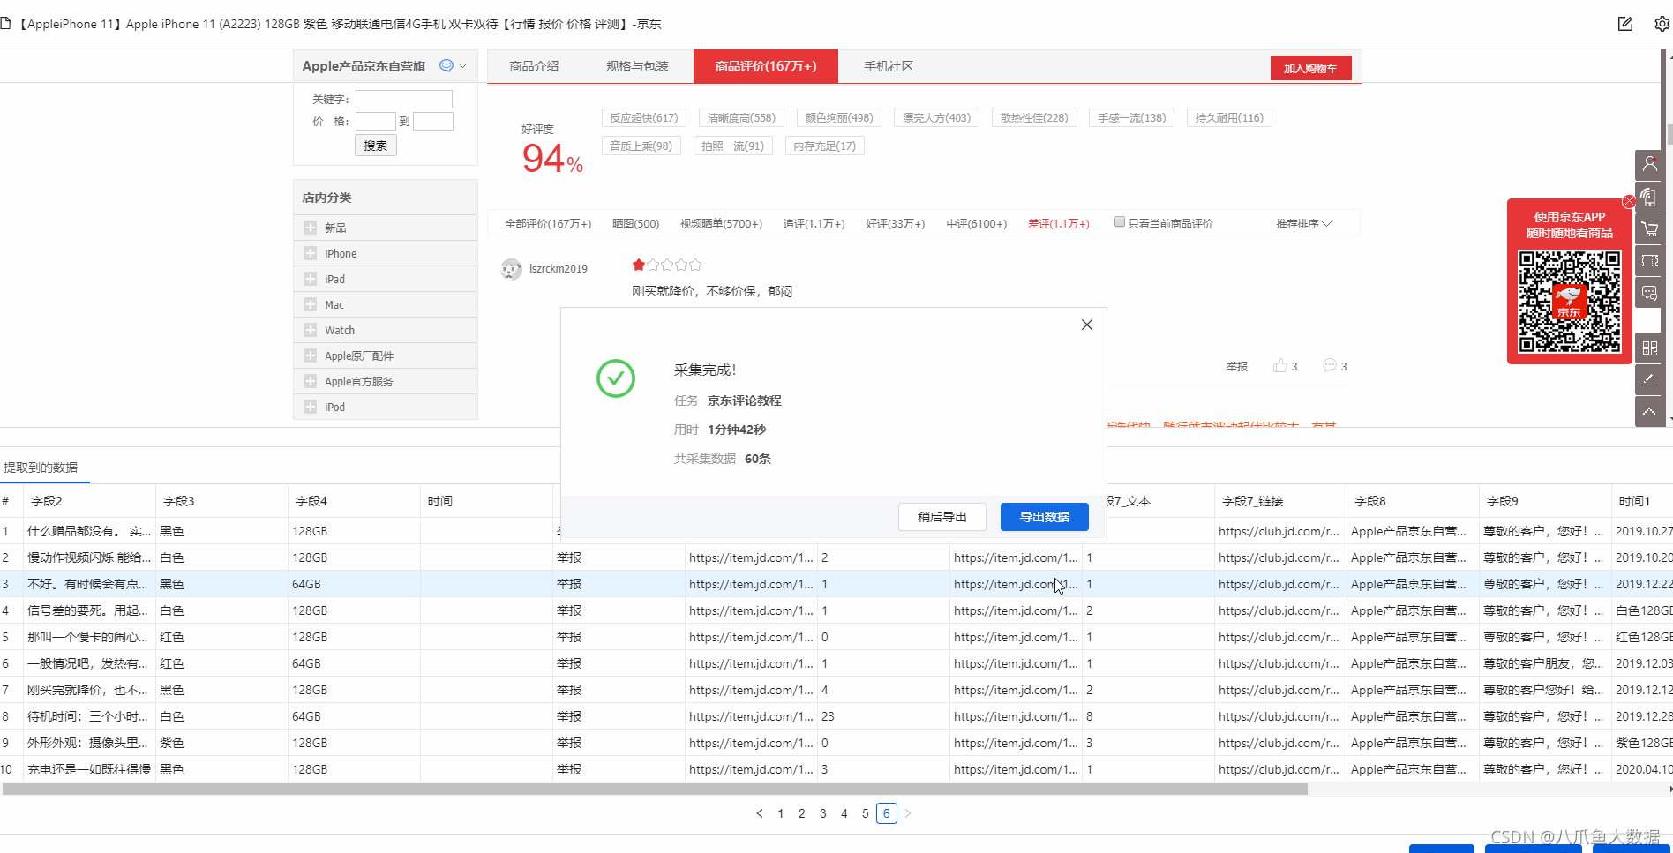Close the 采集完成 dialog with X

1087,325
